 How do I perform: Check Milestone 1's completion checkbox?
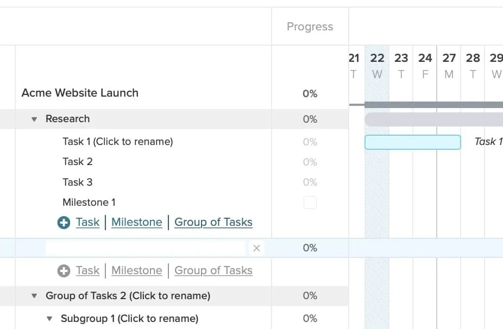pyautogui.click(x=310, y=203)
